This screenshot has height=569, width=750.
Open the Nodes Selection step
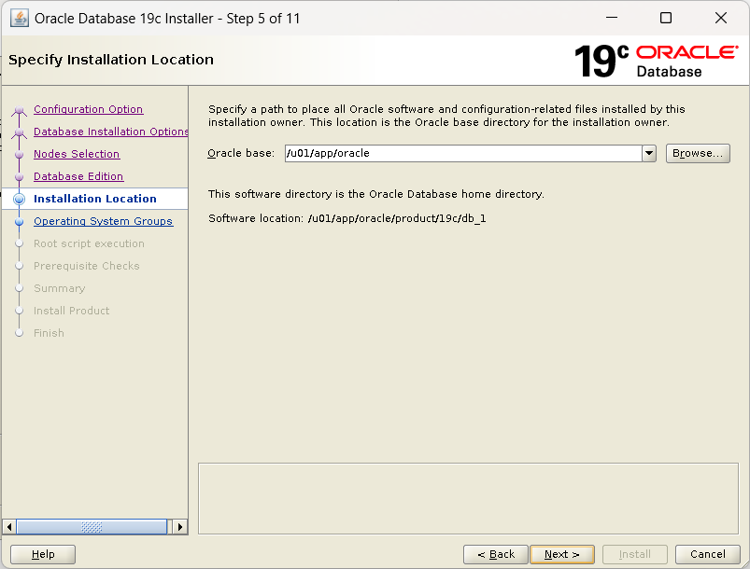pos(77,154)
